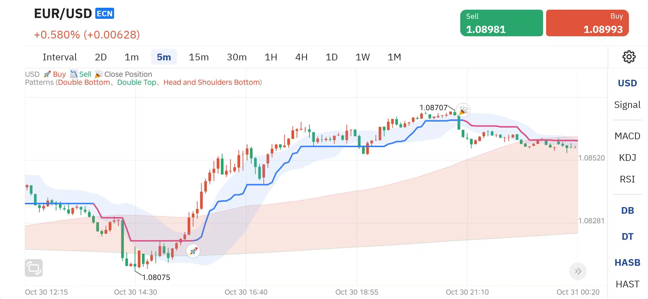Click the 1.08707 high price marker
Viewport: 648px width, 299px height.
point(433,107)
